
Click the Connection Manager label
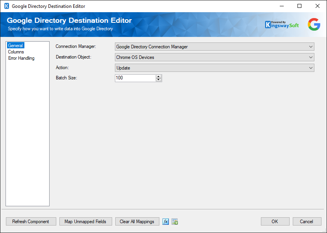pos(76,46)
